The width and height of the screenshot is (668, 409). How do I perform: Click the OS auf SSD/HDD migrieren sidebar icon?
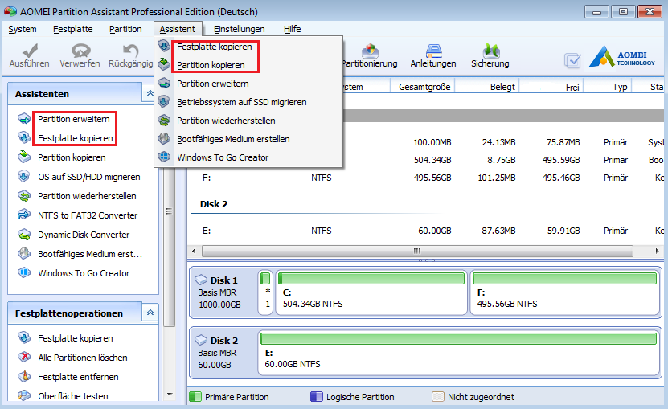(24, 177)
